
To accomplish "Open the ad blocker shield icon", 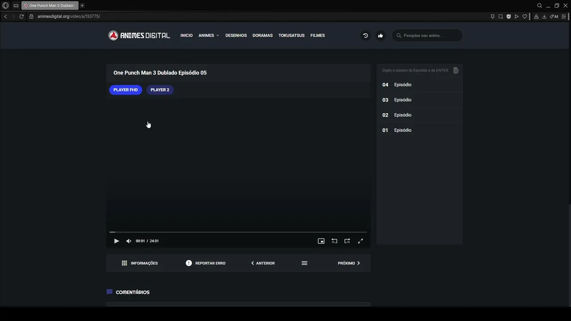I will (509, 16).
